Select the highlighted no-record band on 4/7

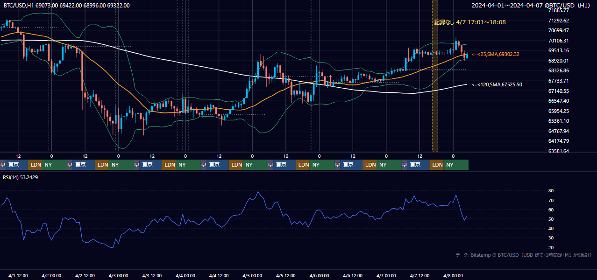click(x=435, y=76)
